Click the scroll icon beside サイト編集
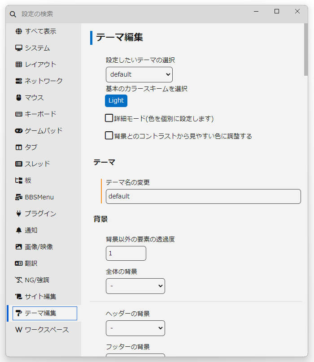The image size is (314, 362). coord(19,297)
